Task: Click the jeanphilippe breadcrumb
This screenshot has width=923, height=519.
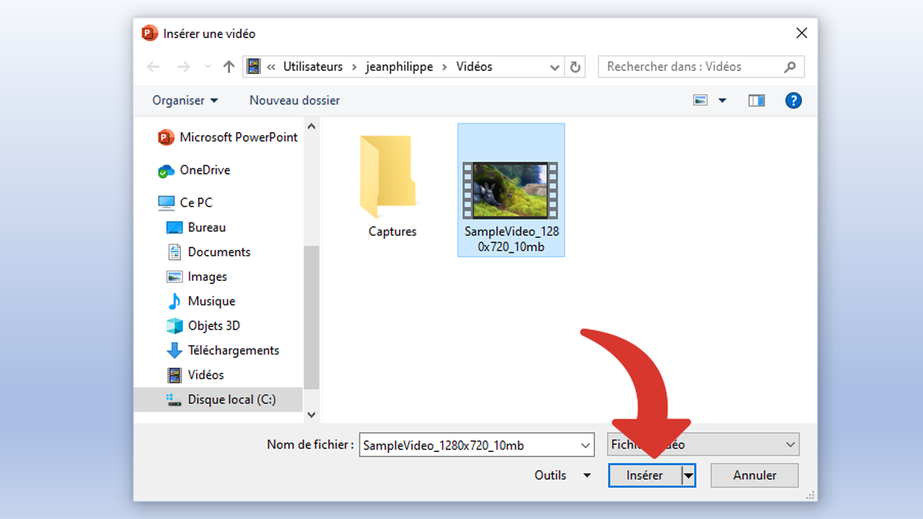Action: pyautogui.click(x=399, y=67)
